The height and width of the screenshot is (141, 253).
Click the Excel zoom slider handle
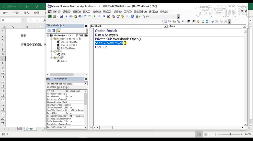tap(230, 134)
